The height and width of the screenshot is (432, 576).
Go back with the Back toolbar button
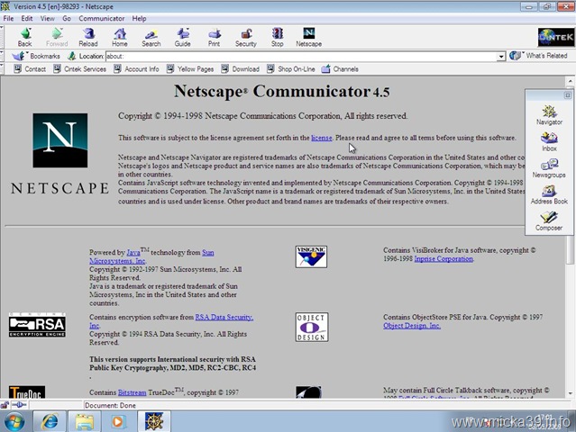(x=25, y=38)
